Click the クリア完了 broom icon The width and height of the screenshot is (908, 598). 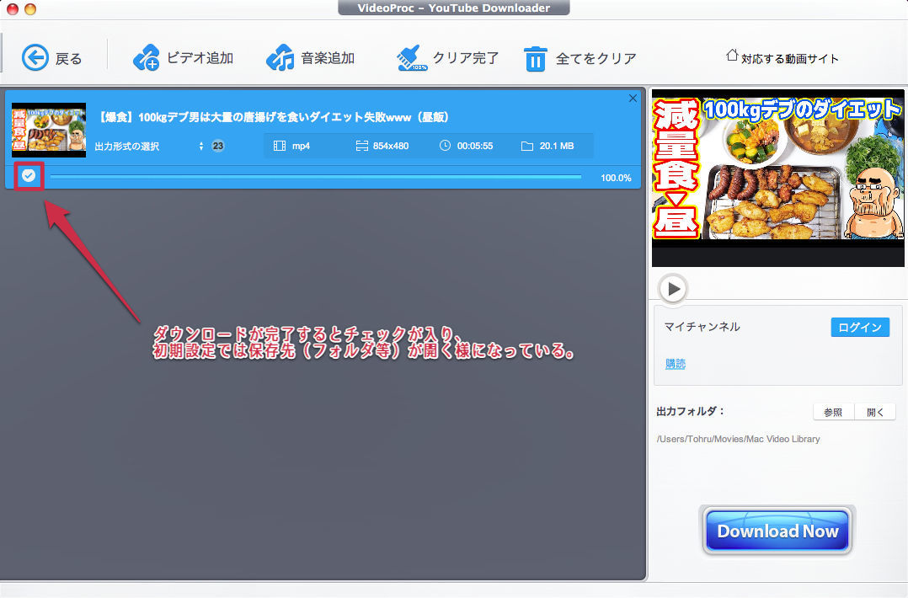click(412, 58)
